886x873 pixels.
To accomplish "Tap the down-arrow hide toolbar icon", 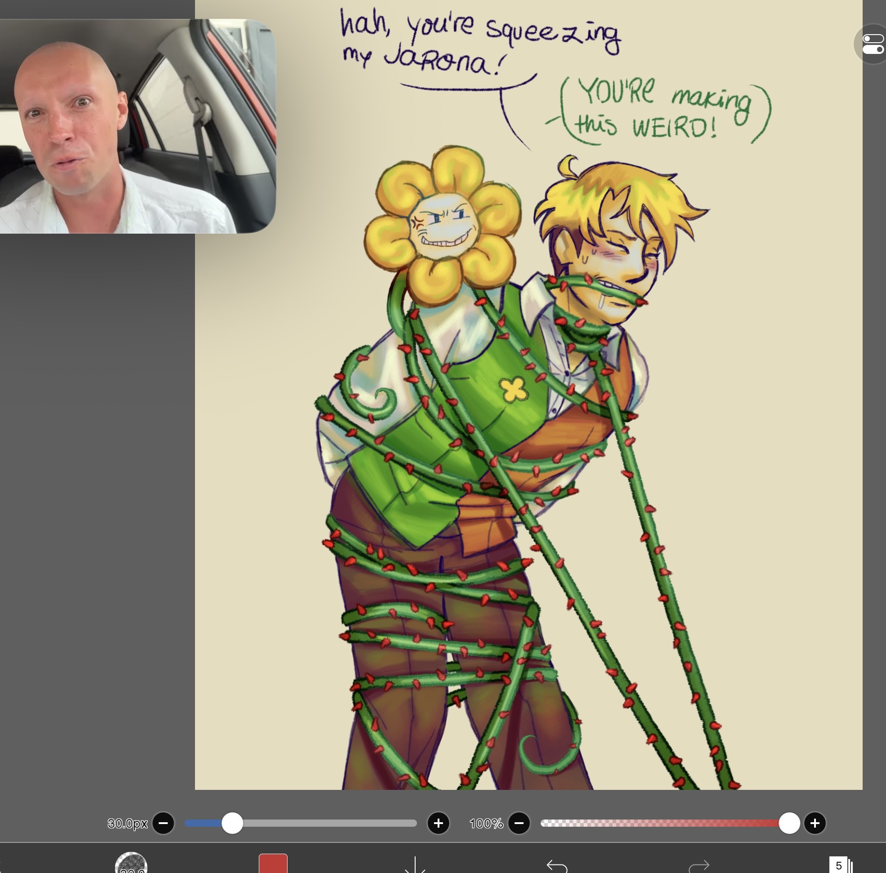I will (x=415, y=865).
